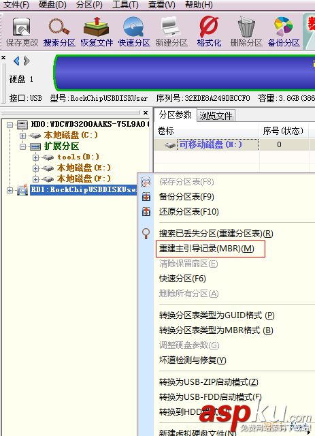The width and height of the screenshot is (315, 436).
Task: Click the 本地磁盘 (E:) drive icon
Action: [48, 168]
